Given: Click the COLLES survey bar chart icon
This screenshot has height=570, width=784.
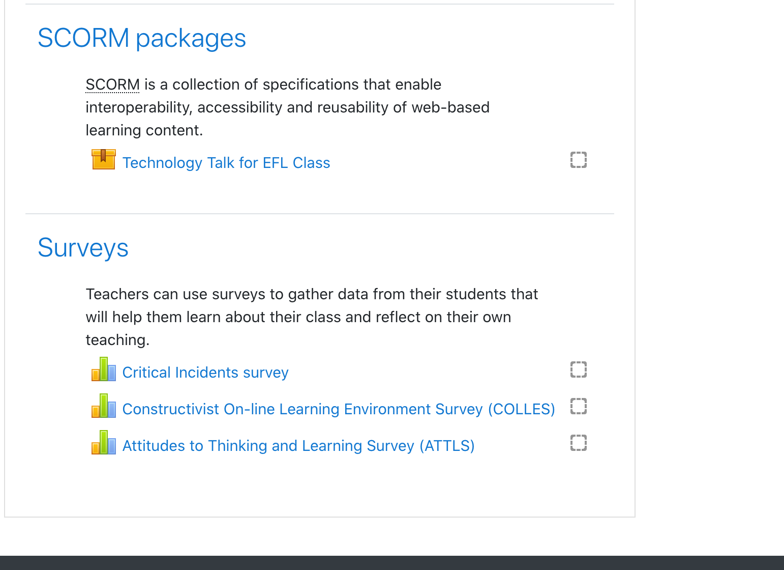Looking at the screenshot, I should (104, 406).
